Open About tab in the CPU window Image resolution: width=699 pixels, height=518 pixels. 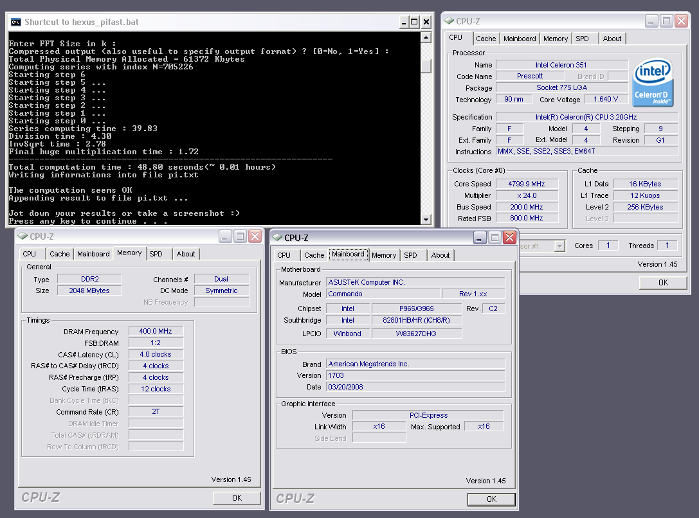[x=612, y=39]
